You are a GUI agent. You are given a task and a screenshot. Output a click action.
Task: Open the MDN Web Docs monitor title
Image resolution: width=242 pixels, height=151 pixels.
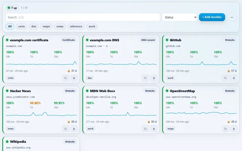pyautogui.click(x=103, y=91)
